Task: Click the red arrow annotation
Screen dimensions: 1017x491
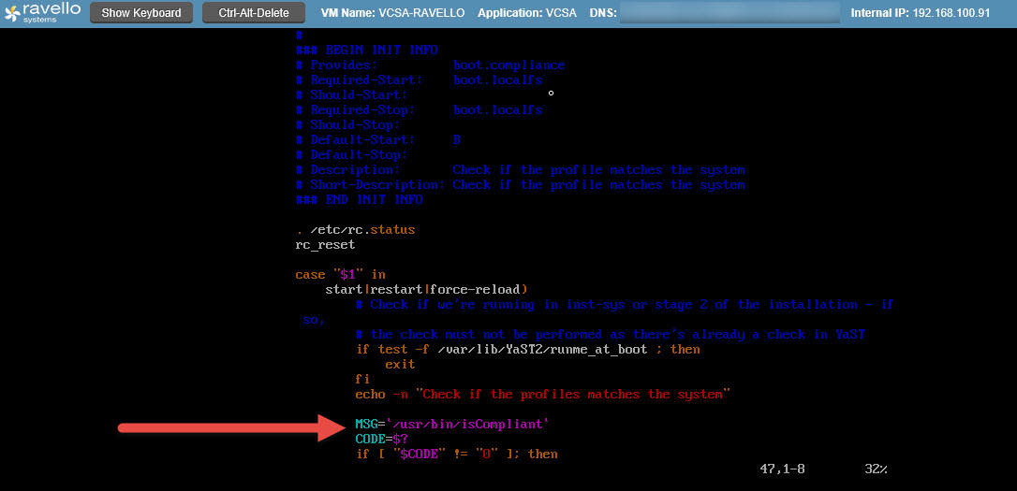Action: pyautogui.click(x=228, y=427)
